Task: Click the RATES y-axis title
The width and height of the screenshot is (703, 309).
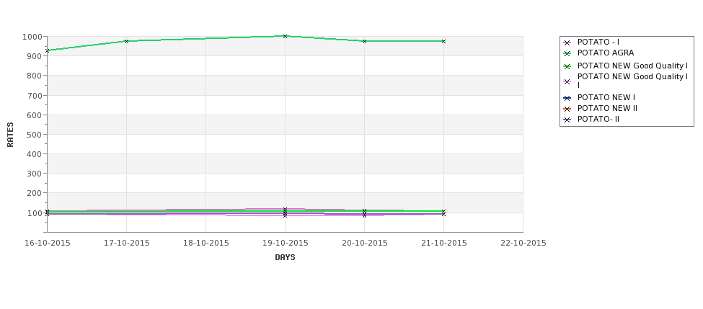Action: pos(10,135)
